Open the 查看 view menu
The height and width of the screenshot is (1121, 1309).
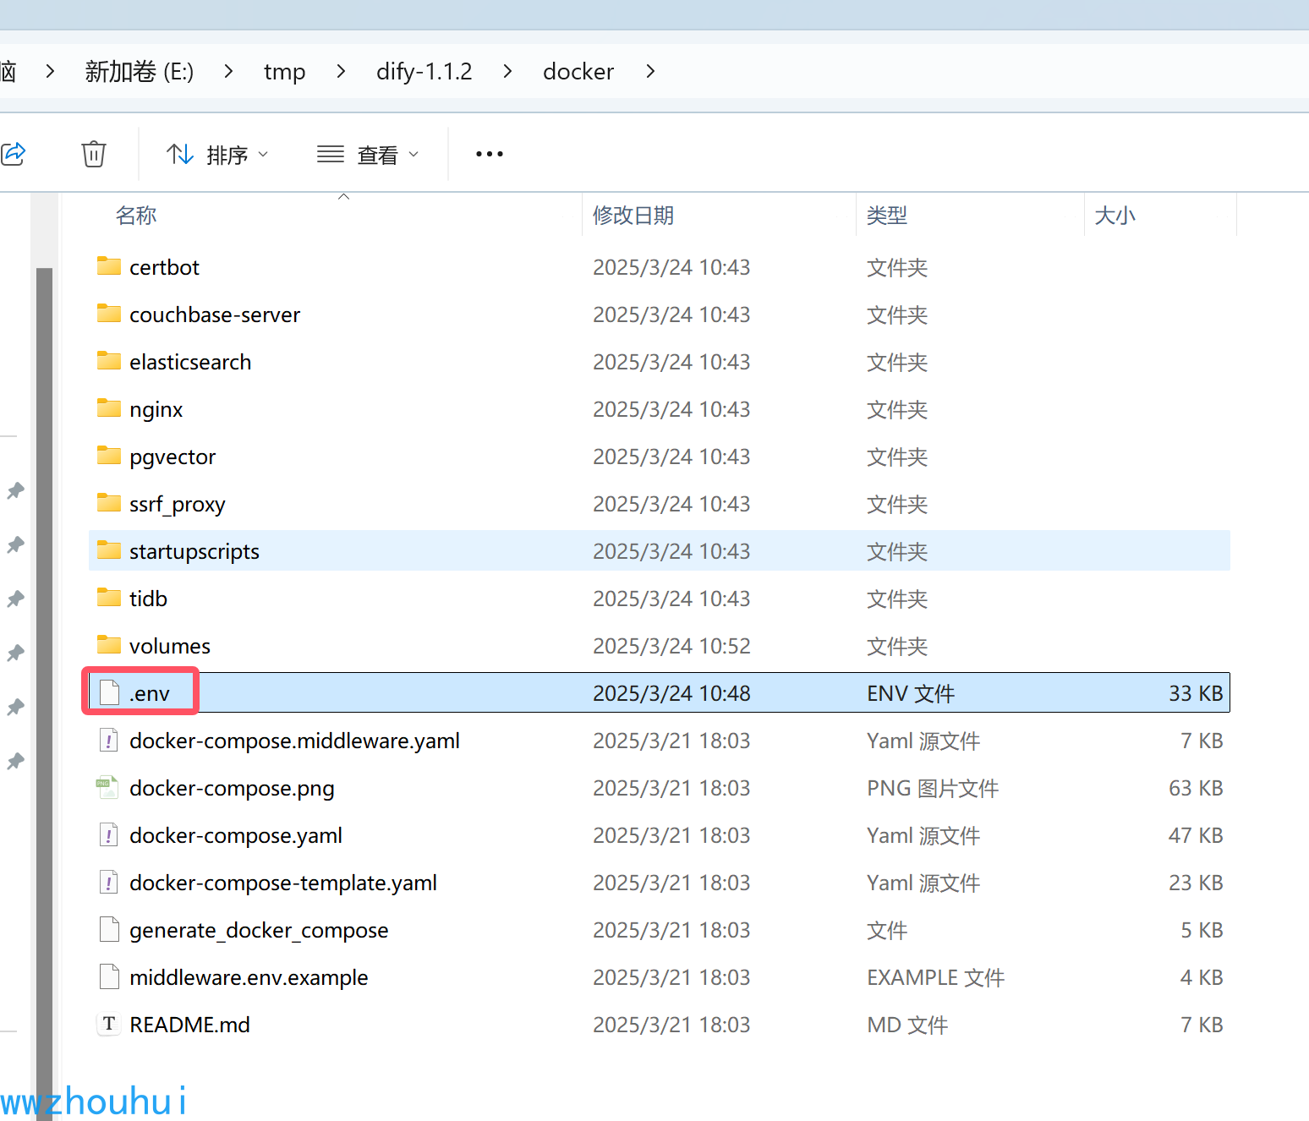tap(368, 153)
